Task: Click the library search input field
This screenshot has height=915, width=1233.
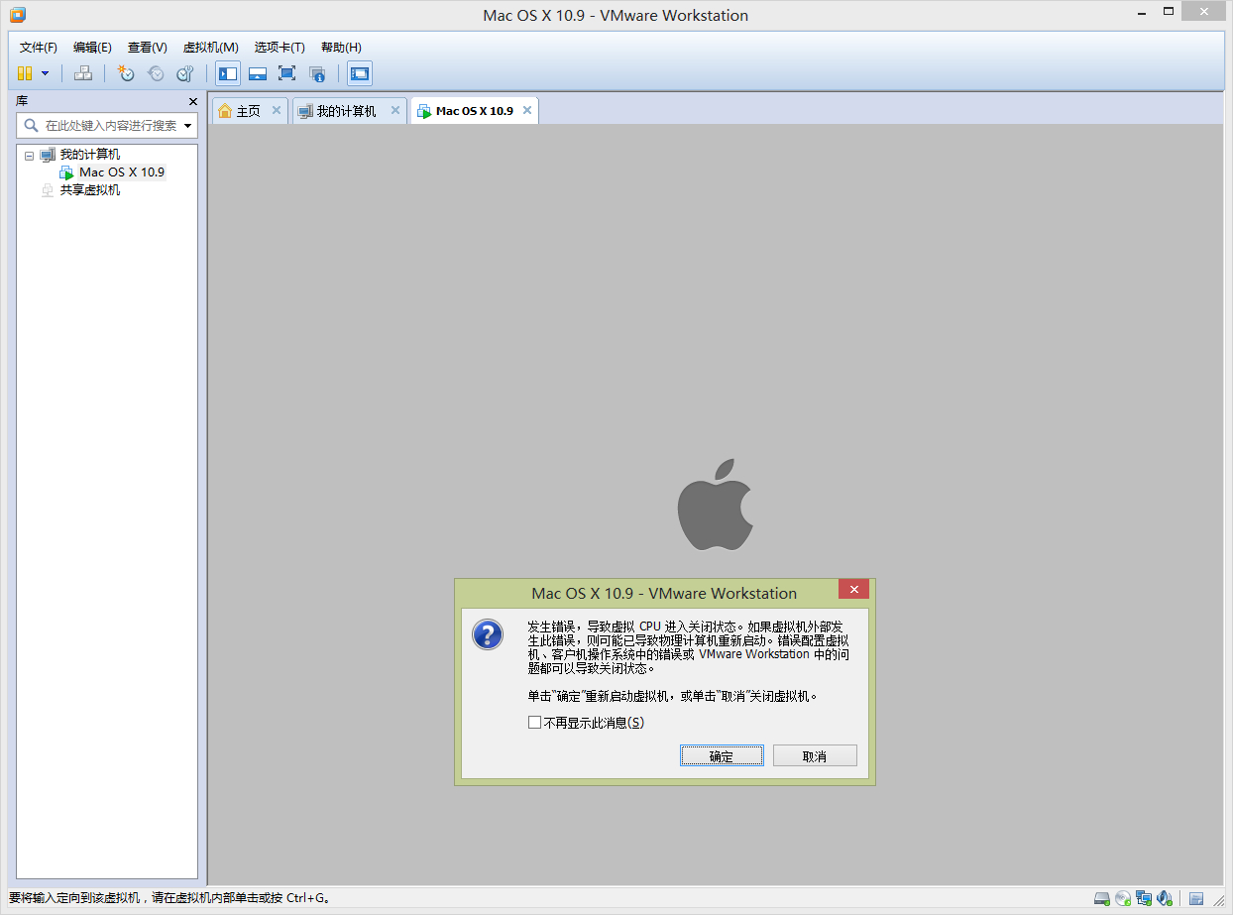Action: [x=107, y=126]
